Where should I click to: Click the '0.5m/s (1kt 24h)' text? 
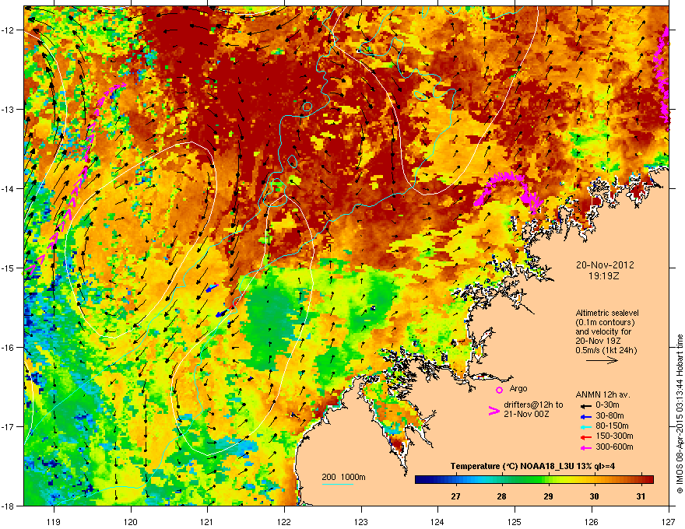(x=606, y=350)
